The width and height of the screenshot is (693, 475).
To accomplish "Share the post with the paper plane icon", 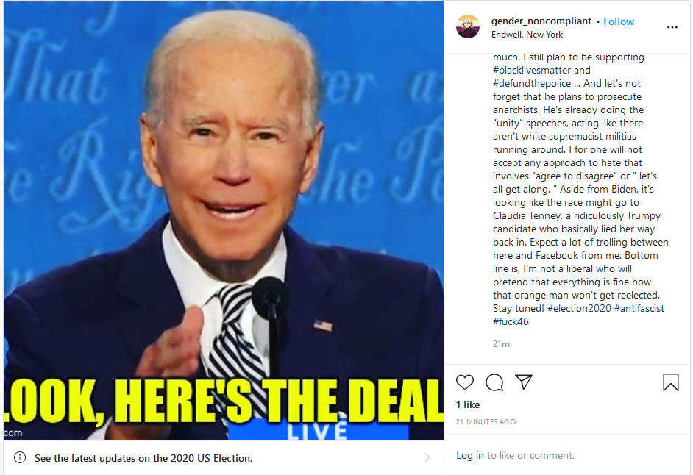I will point(524,382).
